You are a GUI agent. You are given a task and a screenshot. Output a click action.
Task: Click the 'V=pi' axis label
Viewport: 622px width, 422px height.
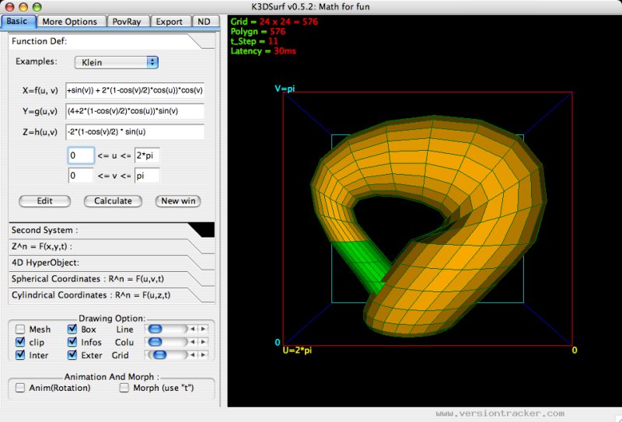tap(285, 89)
